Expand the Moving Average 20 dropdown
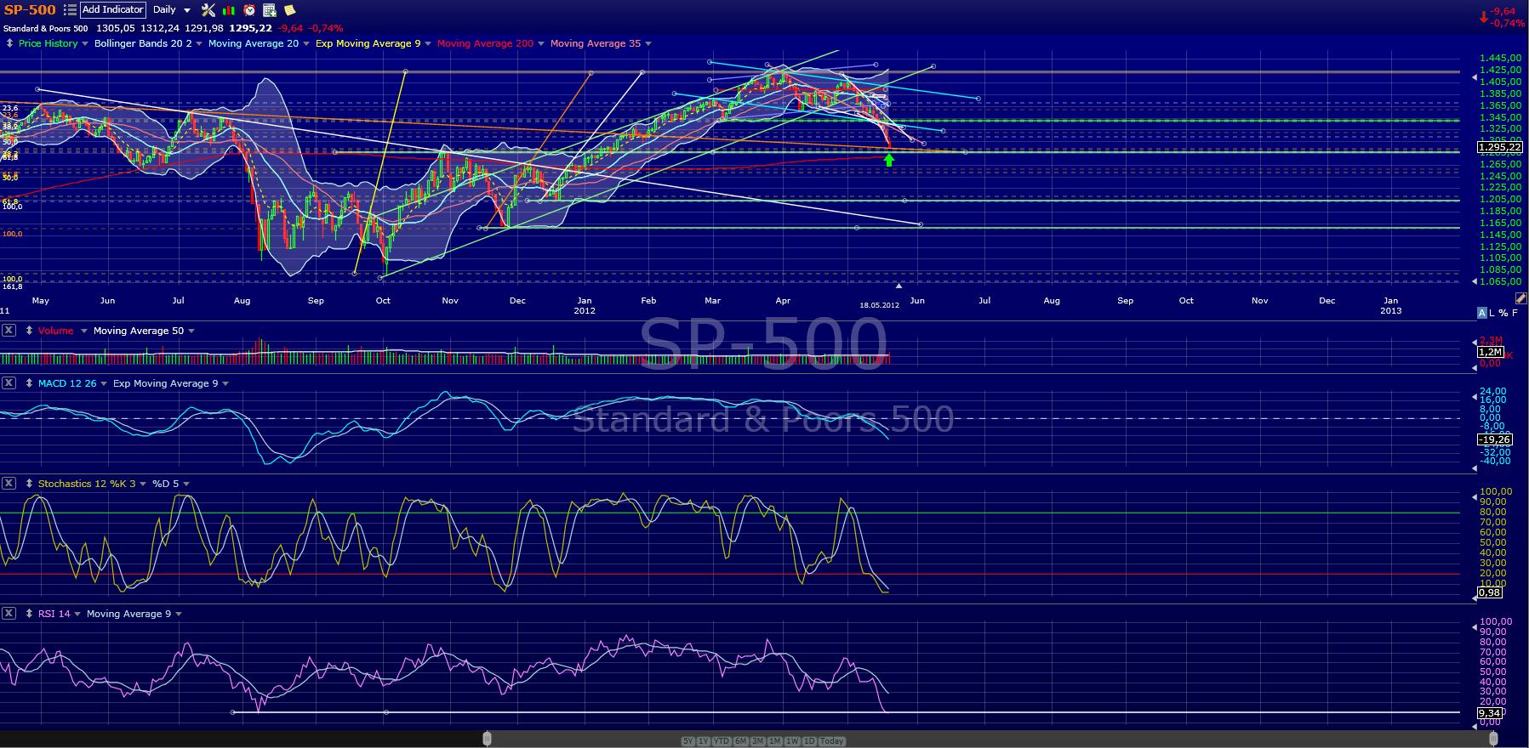Image resolution: width=1529 pixels, height=748 pixels. [x=306, y=44]
